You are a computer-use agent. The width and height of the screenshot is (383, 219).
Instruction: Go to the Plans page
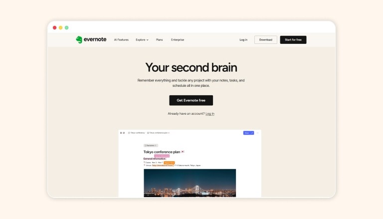pos(159,40)
